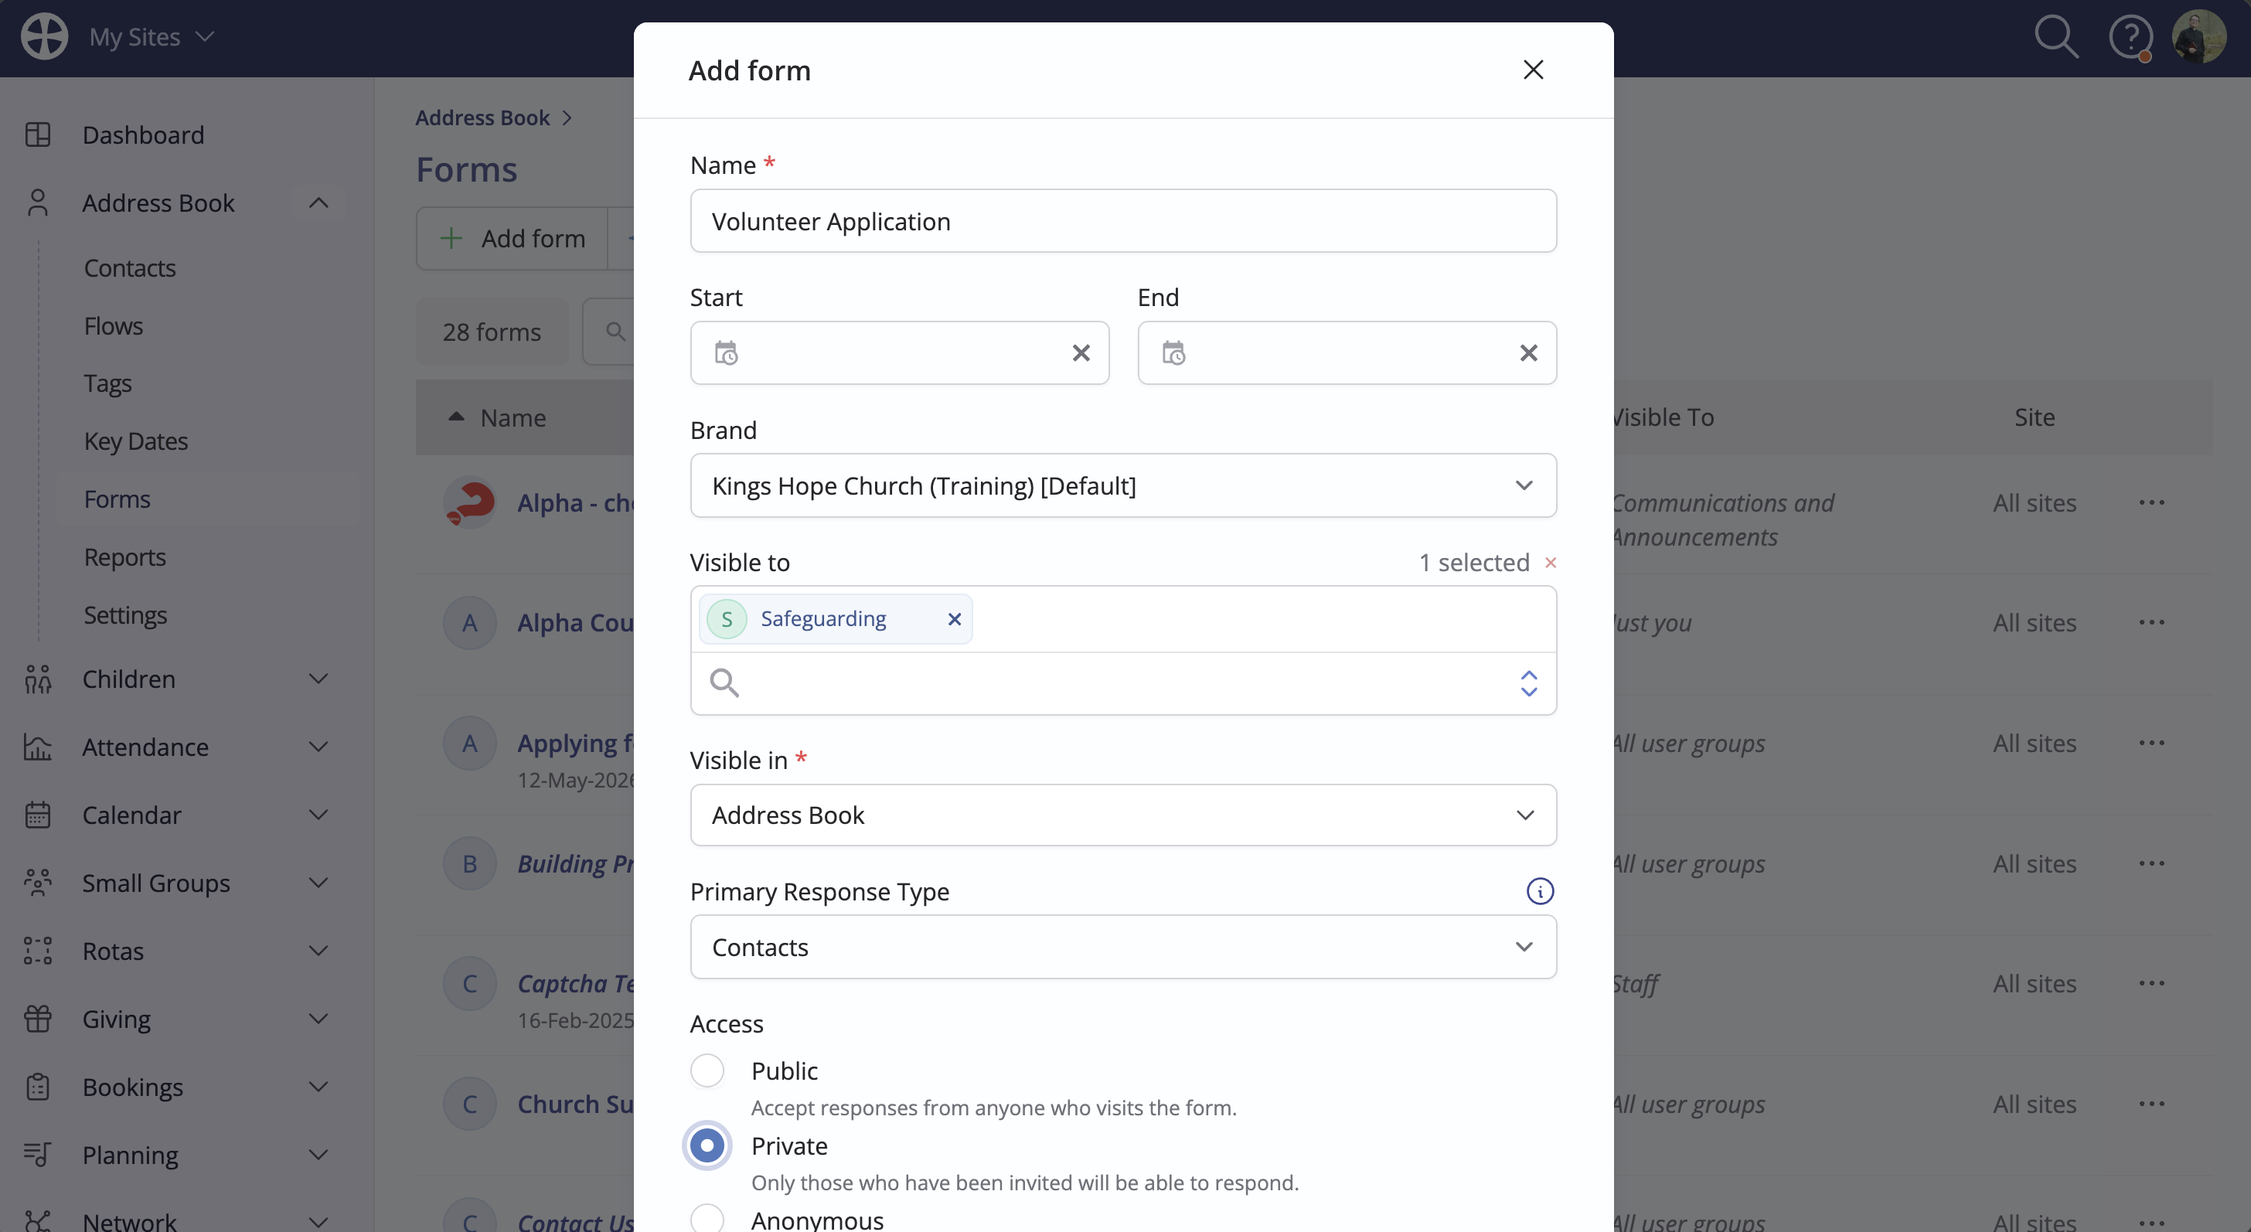Sort forms by Name column
Screen dimensions: 2251x1232
(x=513, y=417)
